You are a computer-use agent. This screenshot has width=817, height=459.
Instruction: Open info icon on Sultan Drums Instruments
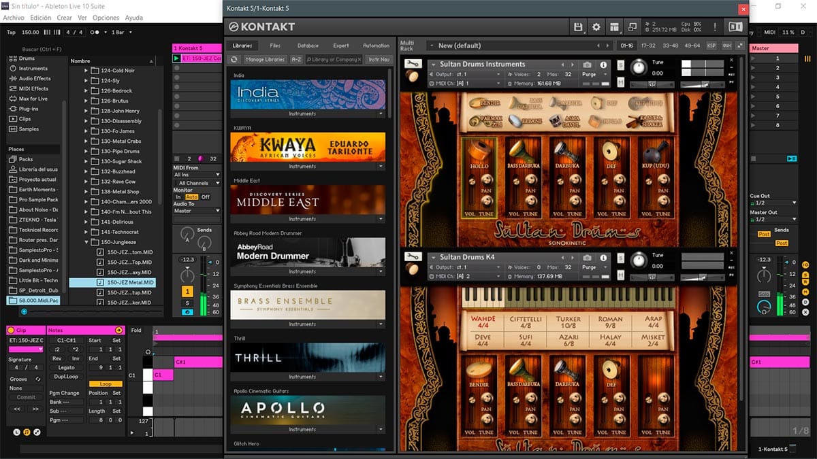tap(603, 65)
